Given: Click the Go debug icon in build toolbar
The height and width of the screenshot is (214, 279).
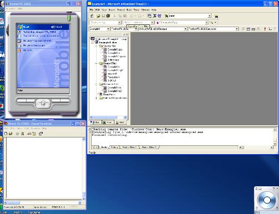Looking at the screenshot, I should point(270,29).
